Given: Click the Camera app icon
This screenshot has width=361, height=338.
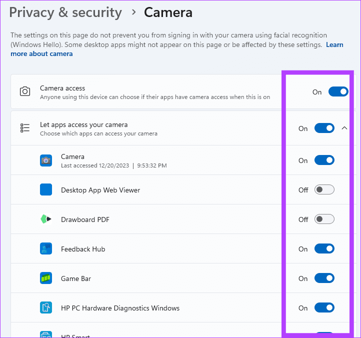Looking at the screenshot, I should click(46, 160).
